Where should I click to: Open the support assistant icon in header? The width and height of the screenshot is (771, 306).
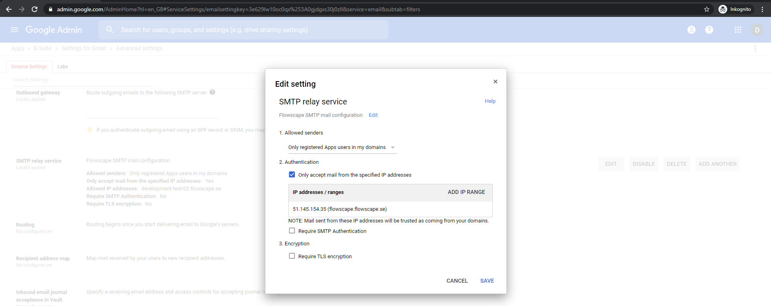coord(691,30)
